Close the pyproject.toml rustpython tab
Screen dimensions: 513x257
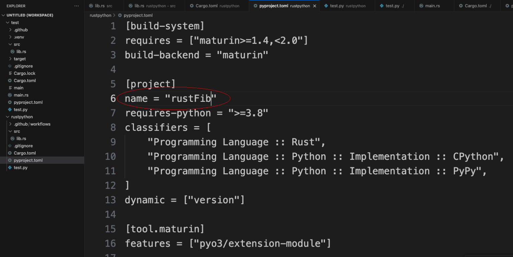tap(314, 6)
